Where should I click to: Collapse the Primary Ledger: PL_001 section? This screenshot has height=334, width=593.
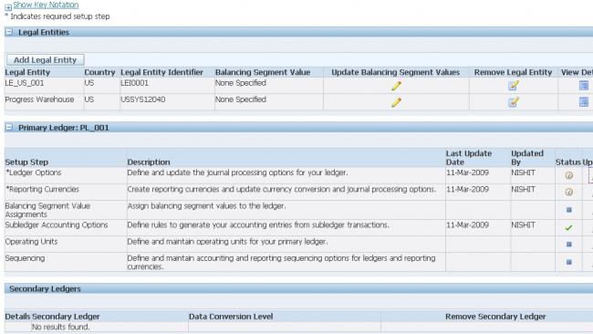click(9, 128)
